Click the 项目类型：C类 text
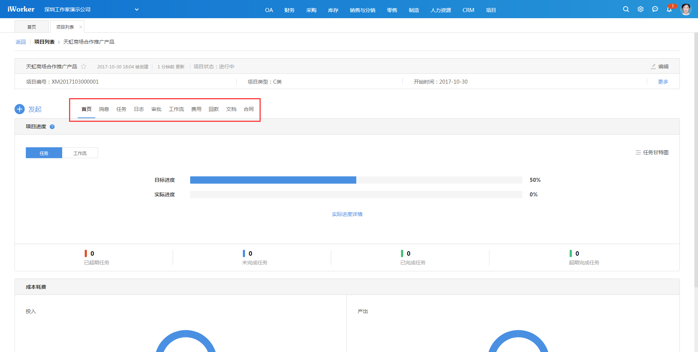The height and width of the screenshot is (352, 698). (265, 82)
